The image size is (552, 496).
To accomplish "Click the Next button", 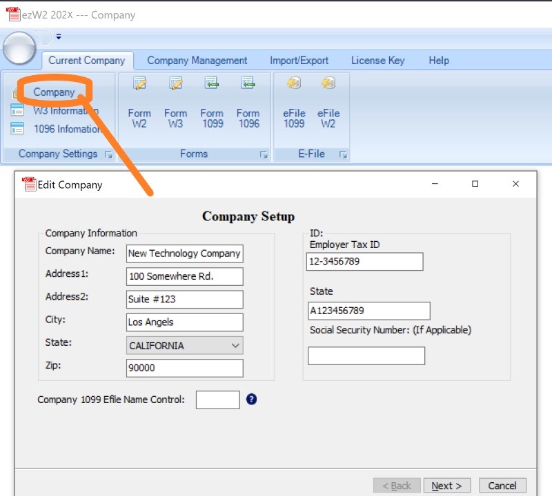I will [446, 486].
